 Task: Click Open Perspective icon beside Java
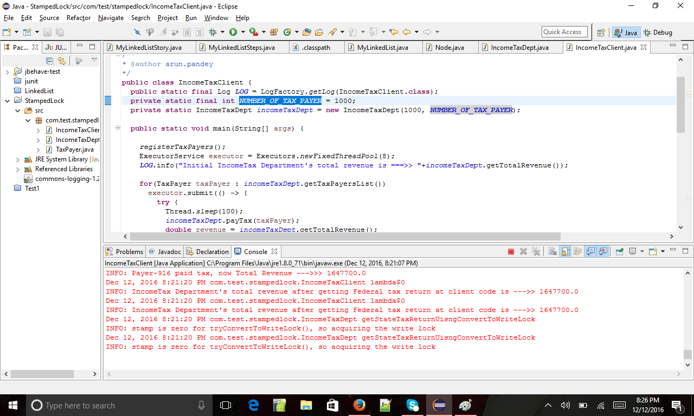click(601, 32)
